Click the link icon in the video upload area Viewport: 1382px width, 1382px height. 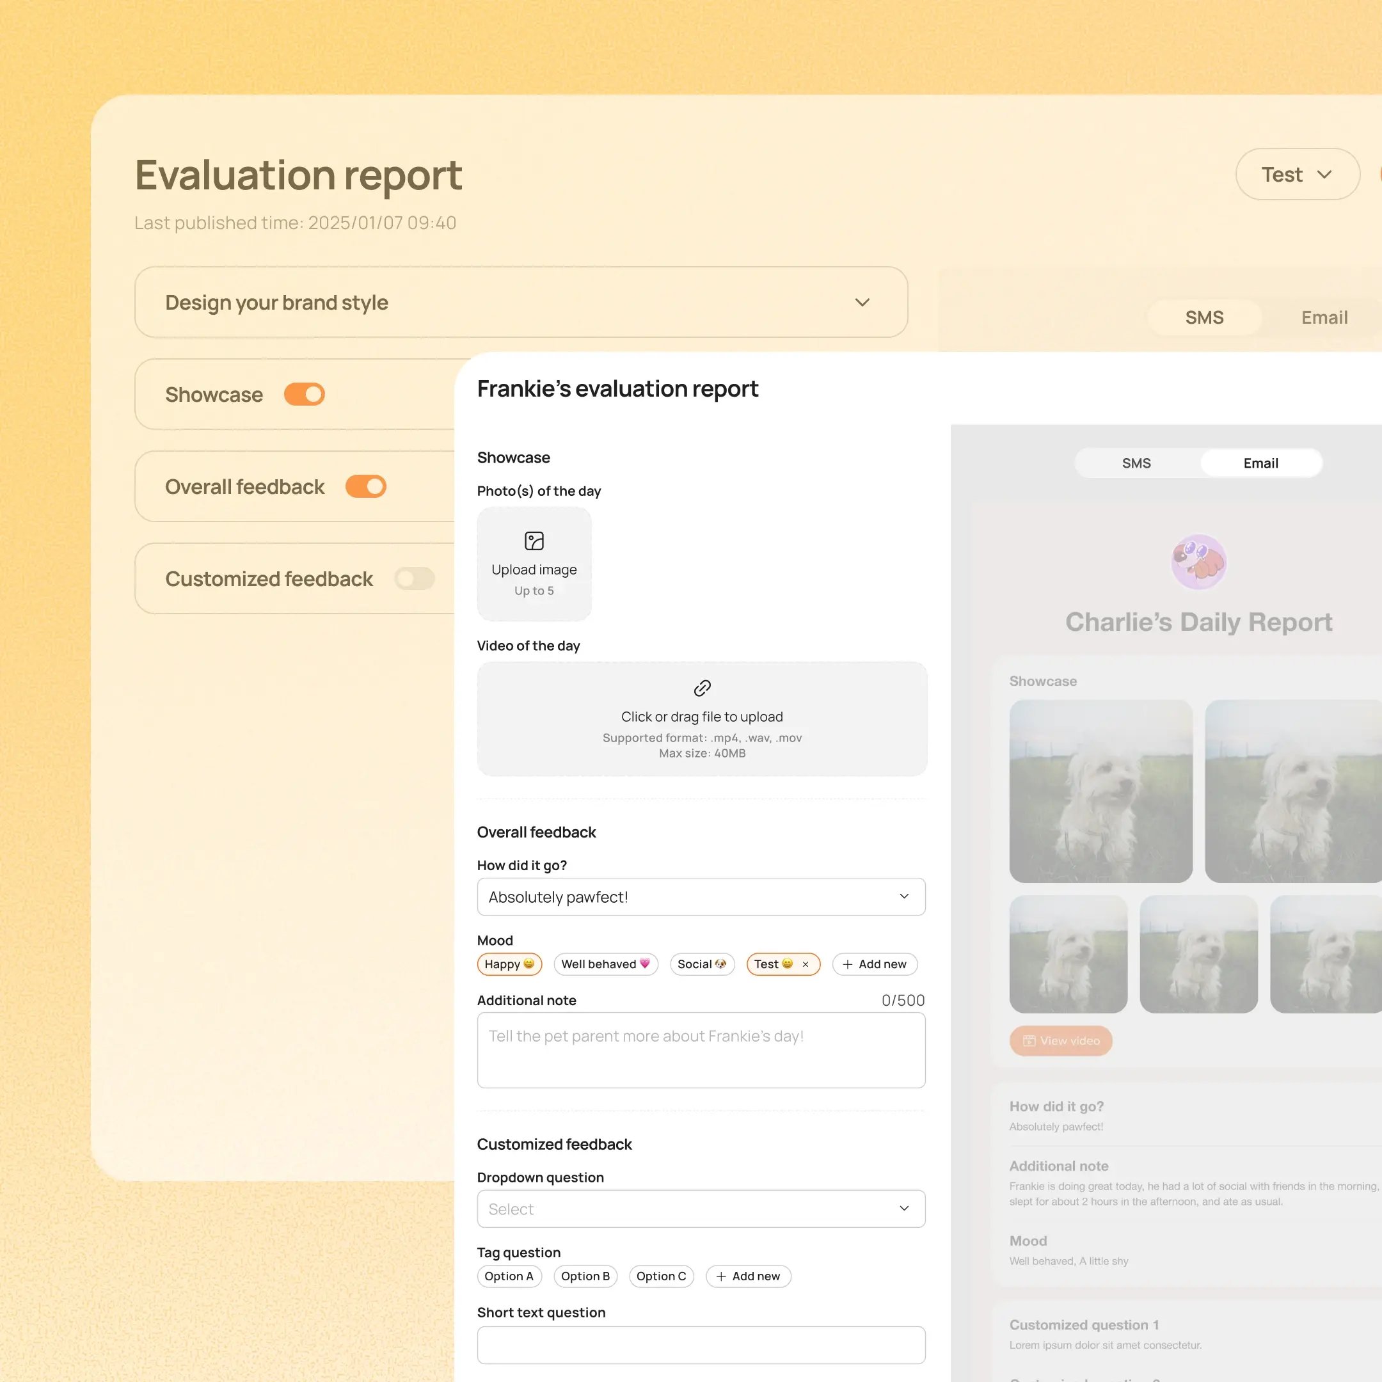coord(703,688)
